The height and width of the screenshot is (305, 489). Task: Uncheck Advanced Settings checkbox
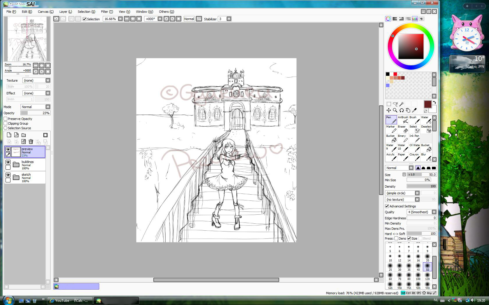(x=387, y=206)
